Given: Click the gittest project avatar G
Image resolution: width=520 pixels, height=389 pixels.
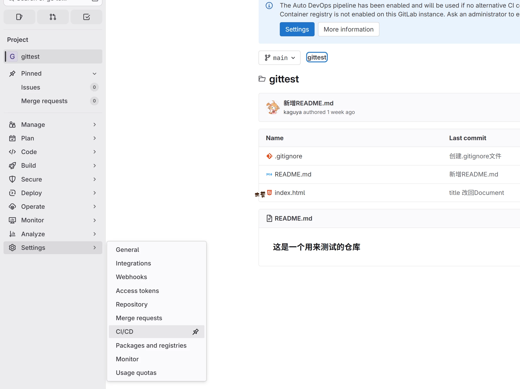Looking at the screenshot, I should point(12,56).
